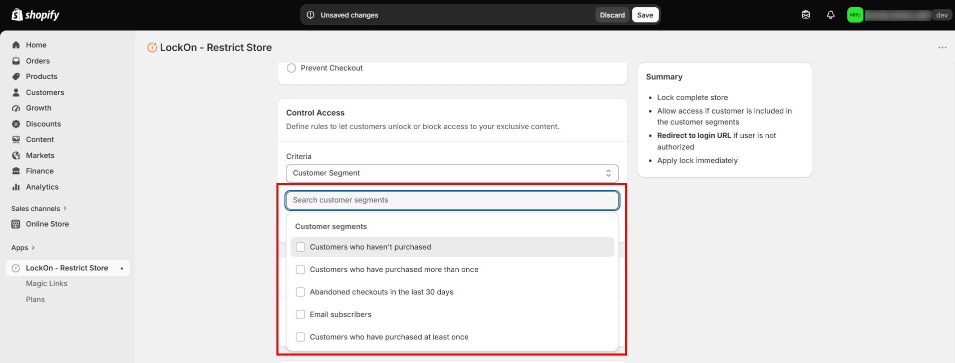Open Online Store in sidebar
The image size is (955, 363).
click(x=48, y=224)
